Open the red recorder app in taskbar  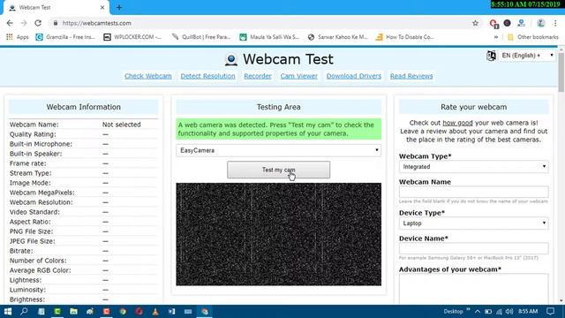point(106,312)
